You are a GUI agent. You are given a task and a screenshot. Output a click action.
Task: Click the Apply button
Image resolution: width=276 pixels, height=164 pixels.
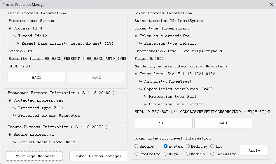click(254, 151)
